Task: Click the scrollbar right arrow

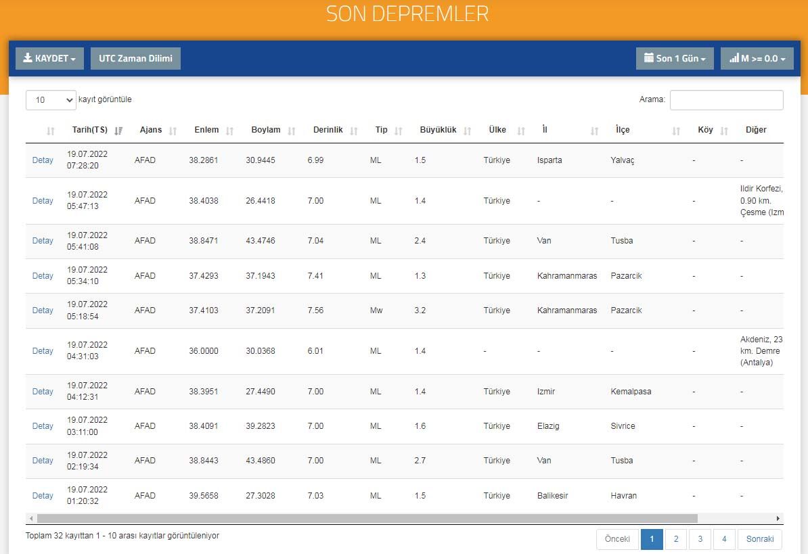Action: 778,518
